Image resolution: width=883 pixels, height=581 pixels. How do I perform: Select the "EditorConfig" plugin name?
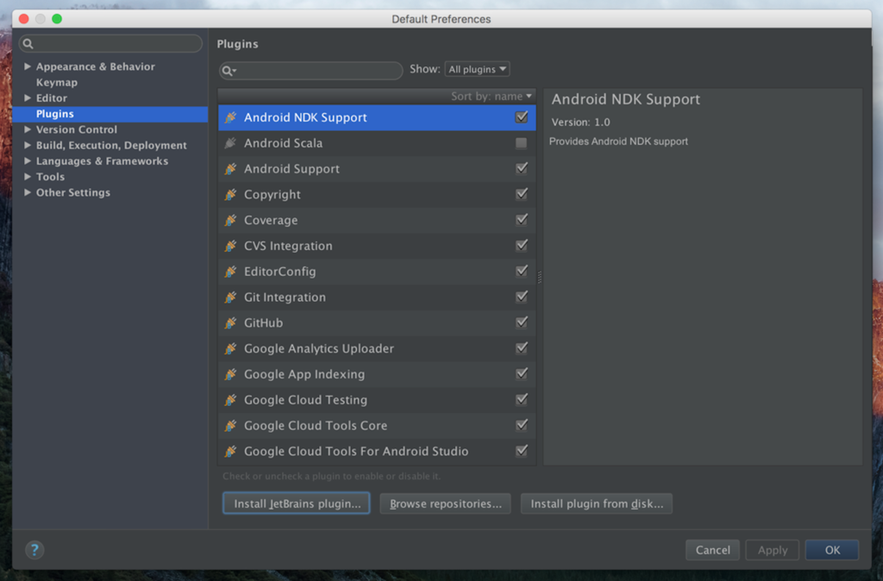click(280, 272)
